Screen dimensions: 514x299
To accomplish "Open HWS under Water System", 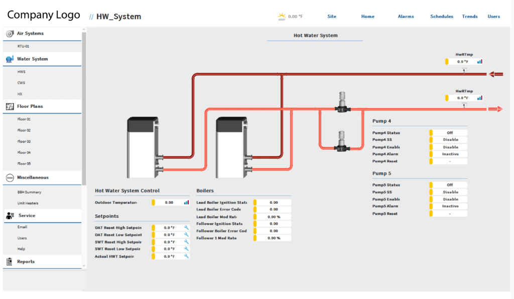I will click(21, 72).
